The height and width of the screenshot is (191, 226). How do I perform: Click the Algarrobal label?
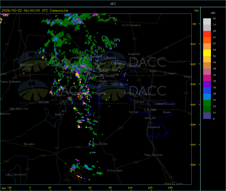(110, 70)
